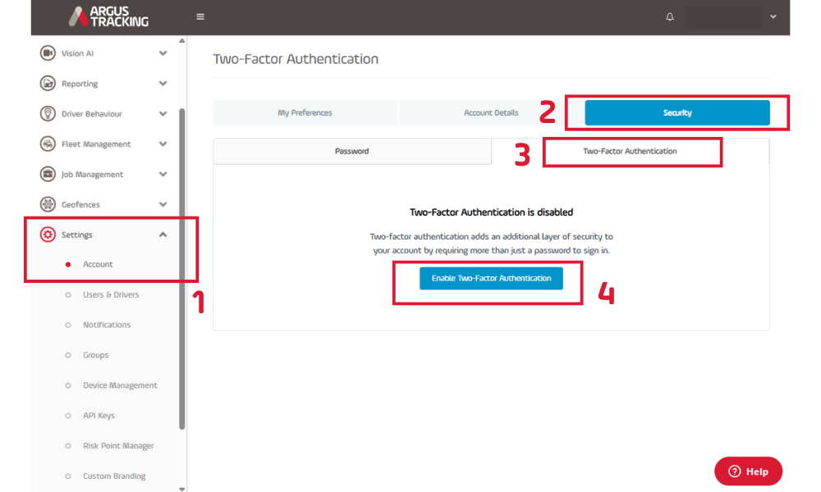Click the Geofences icon
This screenshot has height=492, width=821.
48,204
